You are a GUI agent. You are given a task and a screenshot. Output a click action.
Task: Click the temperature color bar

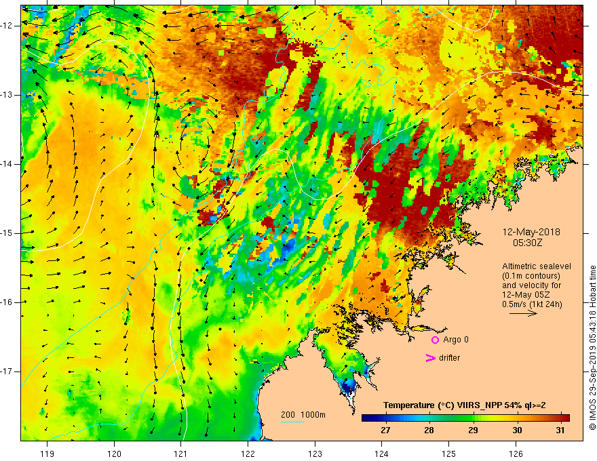(465, 418)
